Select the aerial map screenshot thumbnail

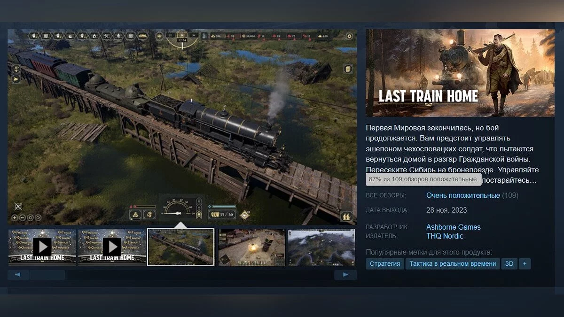click(321, 247)
